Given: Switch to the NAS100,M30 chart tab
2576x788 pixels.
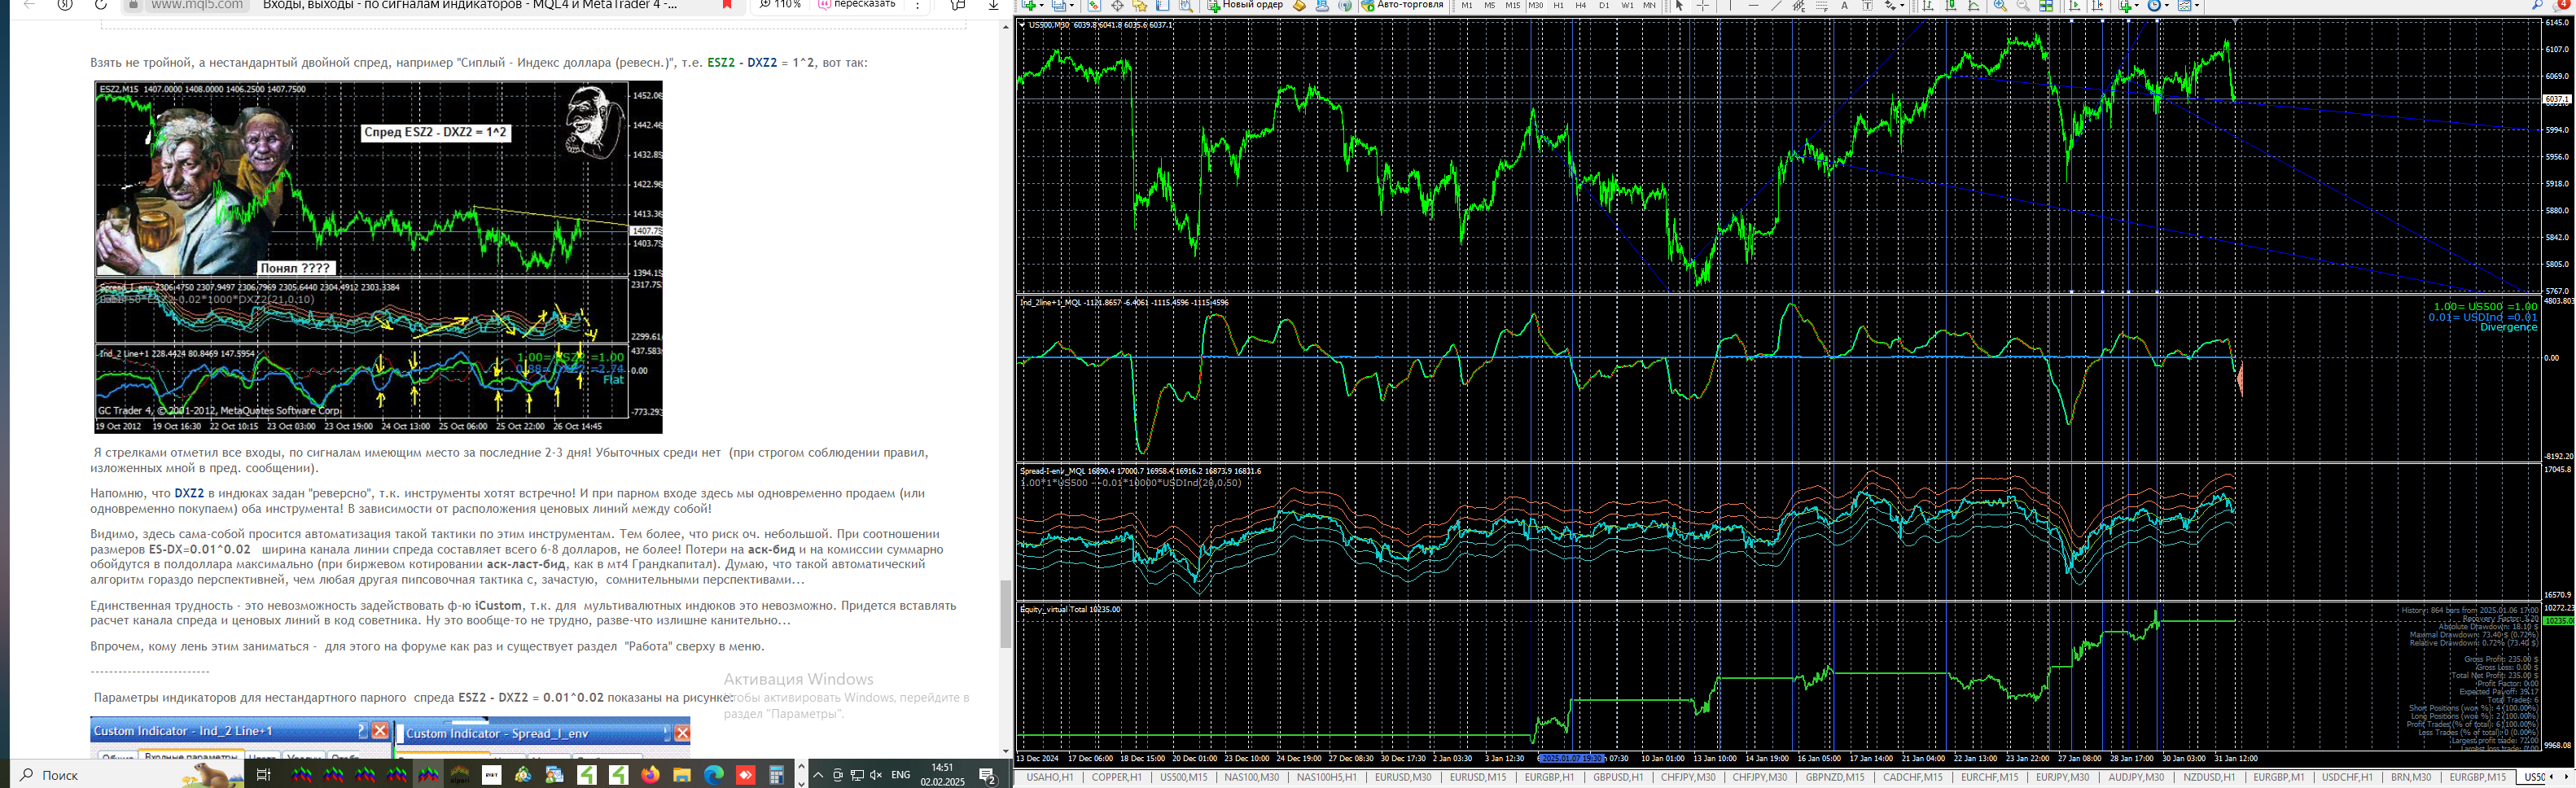Looking at the screenshot, I should 1251,777.
